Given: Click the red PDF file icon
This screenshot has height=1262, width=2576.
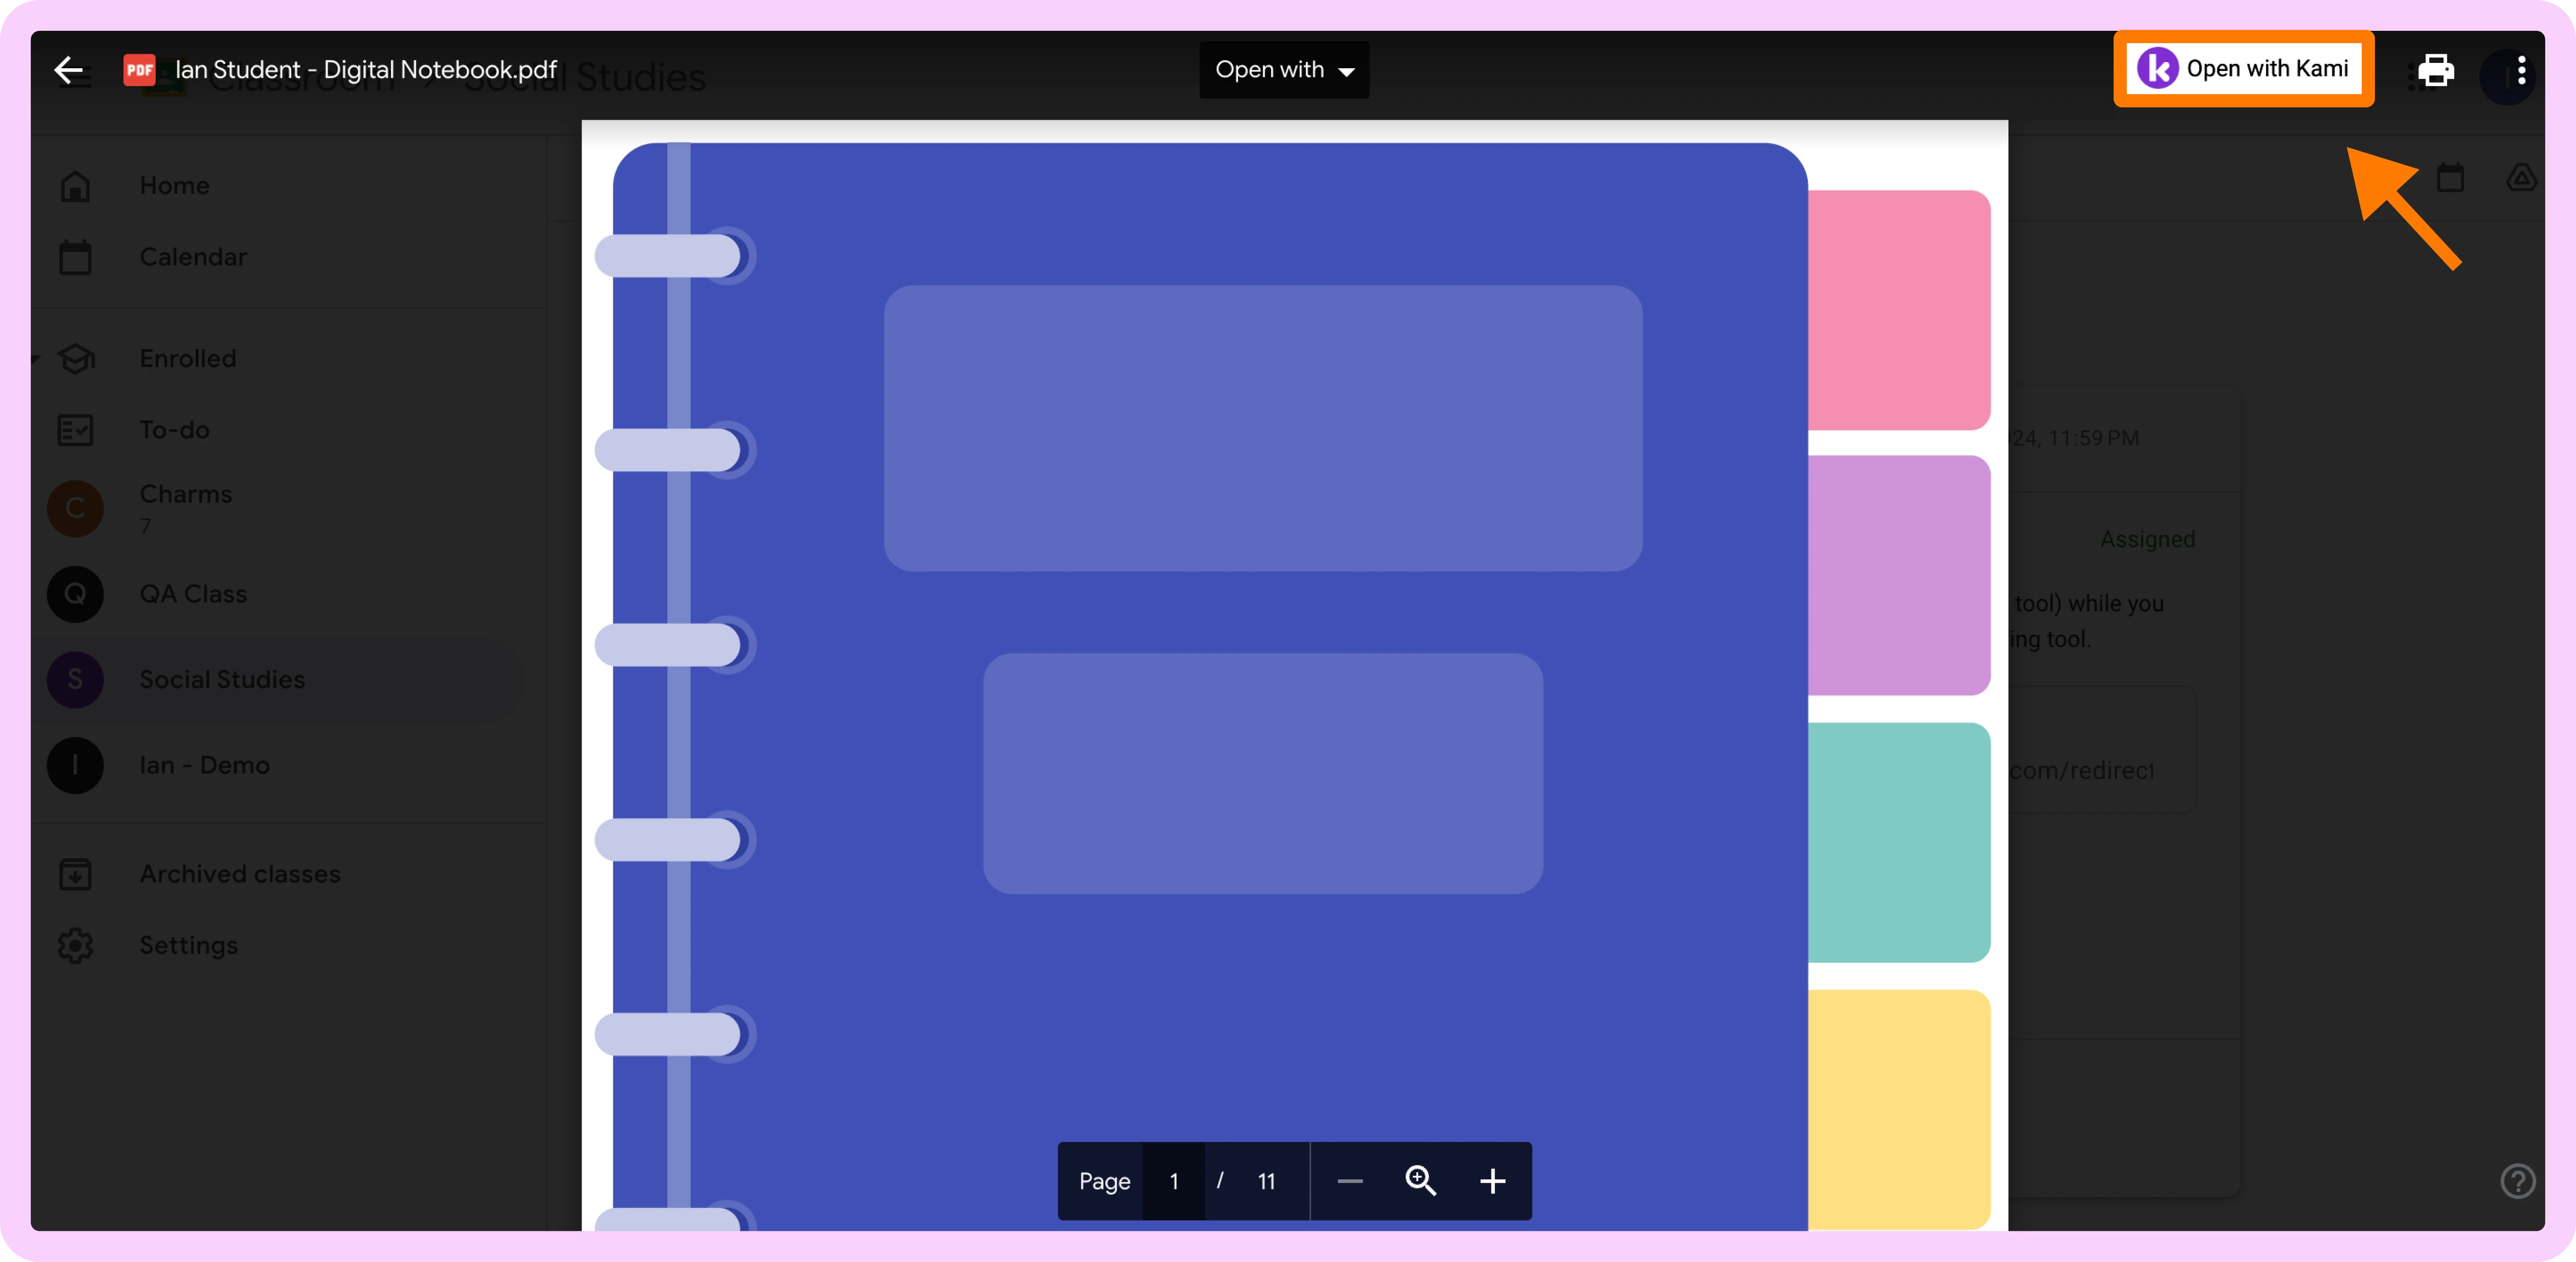Looking at the screenshot, I should (x=139, y=70).
